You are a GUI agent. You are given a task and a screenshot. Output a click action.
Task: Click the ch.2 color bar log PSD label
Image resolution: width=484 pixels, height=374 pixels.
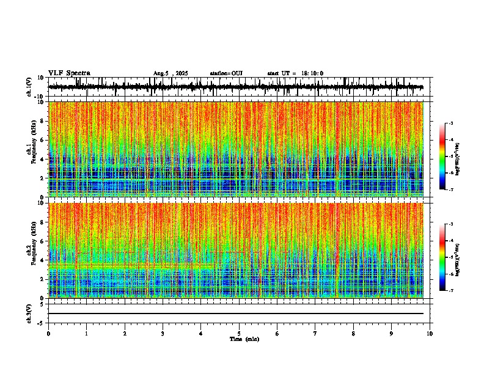coord(458,260)
